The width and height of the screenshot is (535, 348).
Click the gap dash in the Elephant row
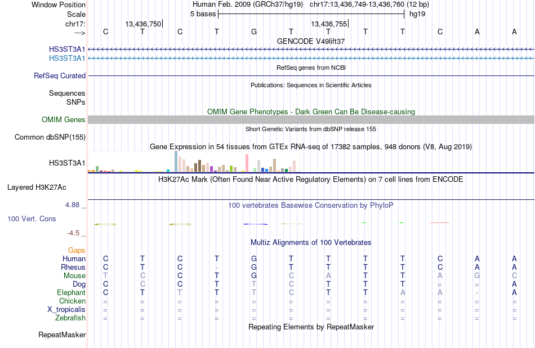pyautogui.click(x=477, y=293)
